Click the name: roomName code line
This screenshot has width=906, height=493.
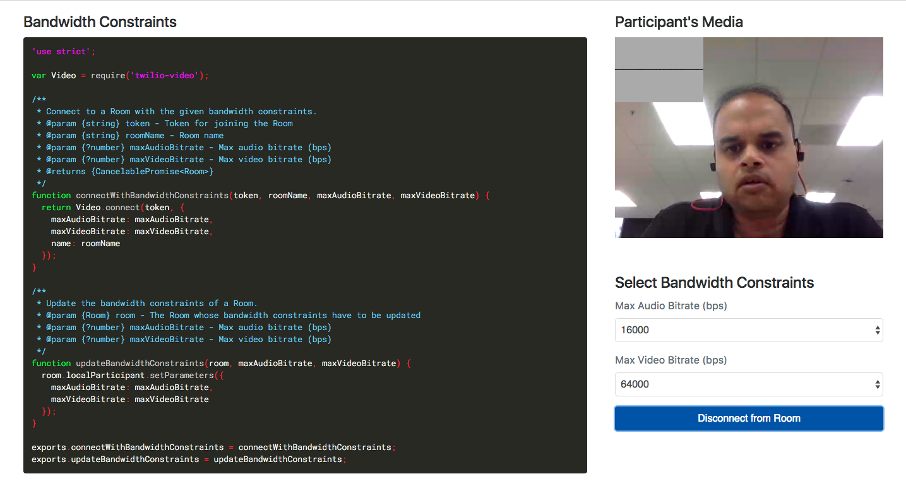(x=85, y=244)
